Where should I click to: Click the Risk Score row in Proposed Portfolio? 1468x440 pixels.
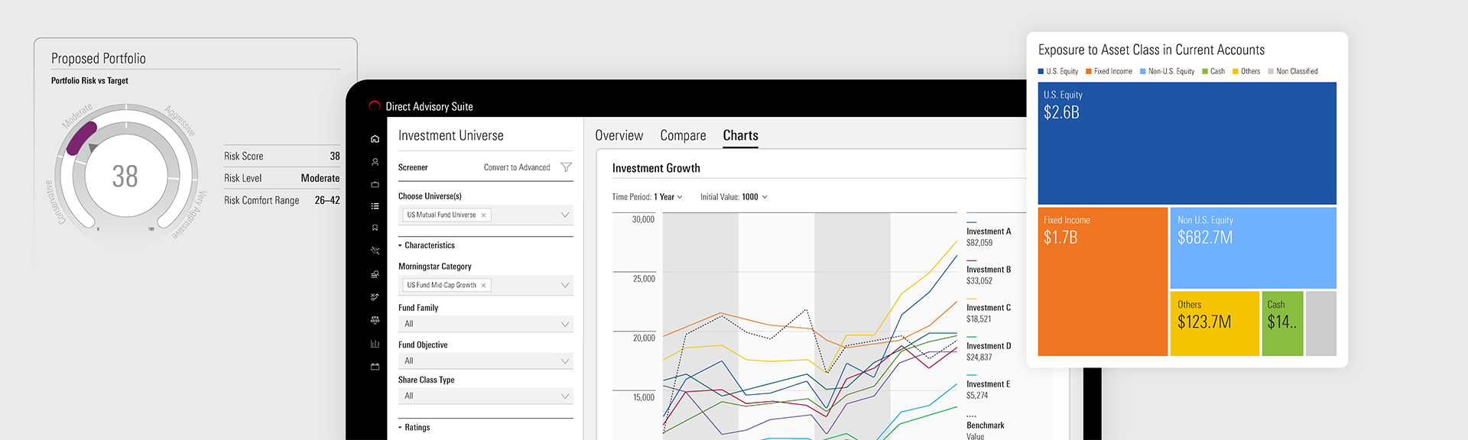282,156
